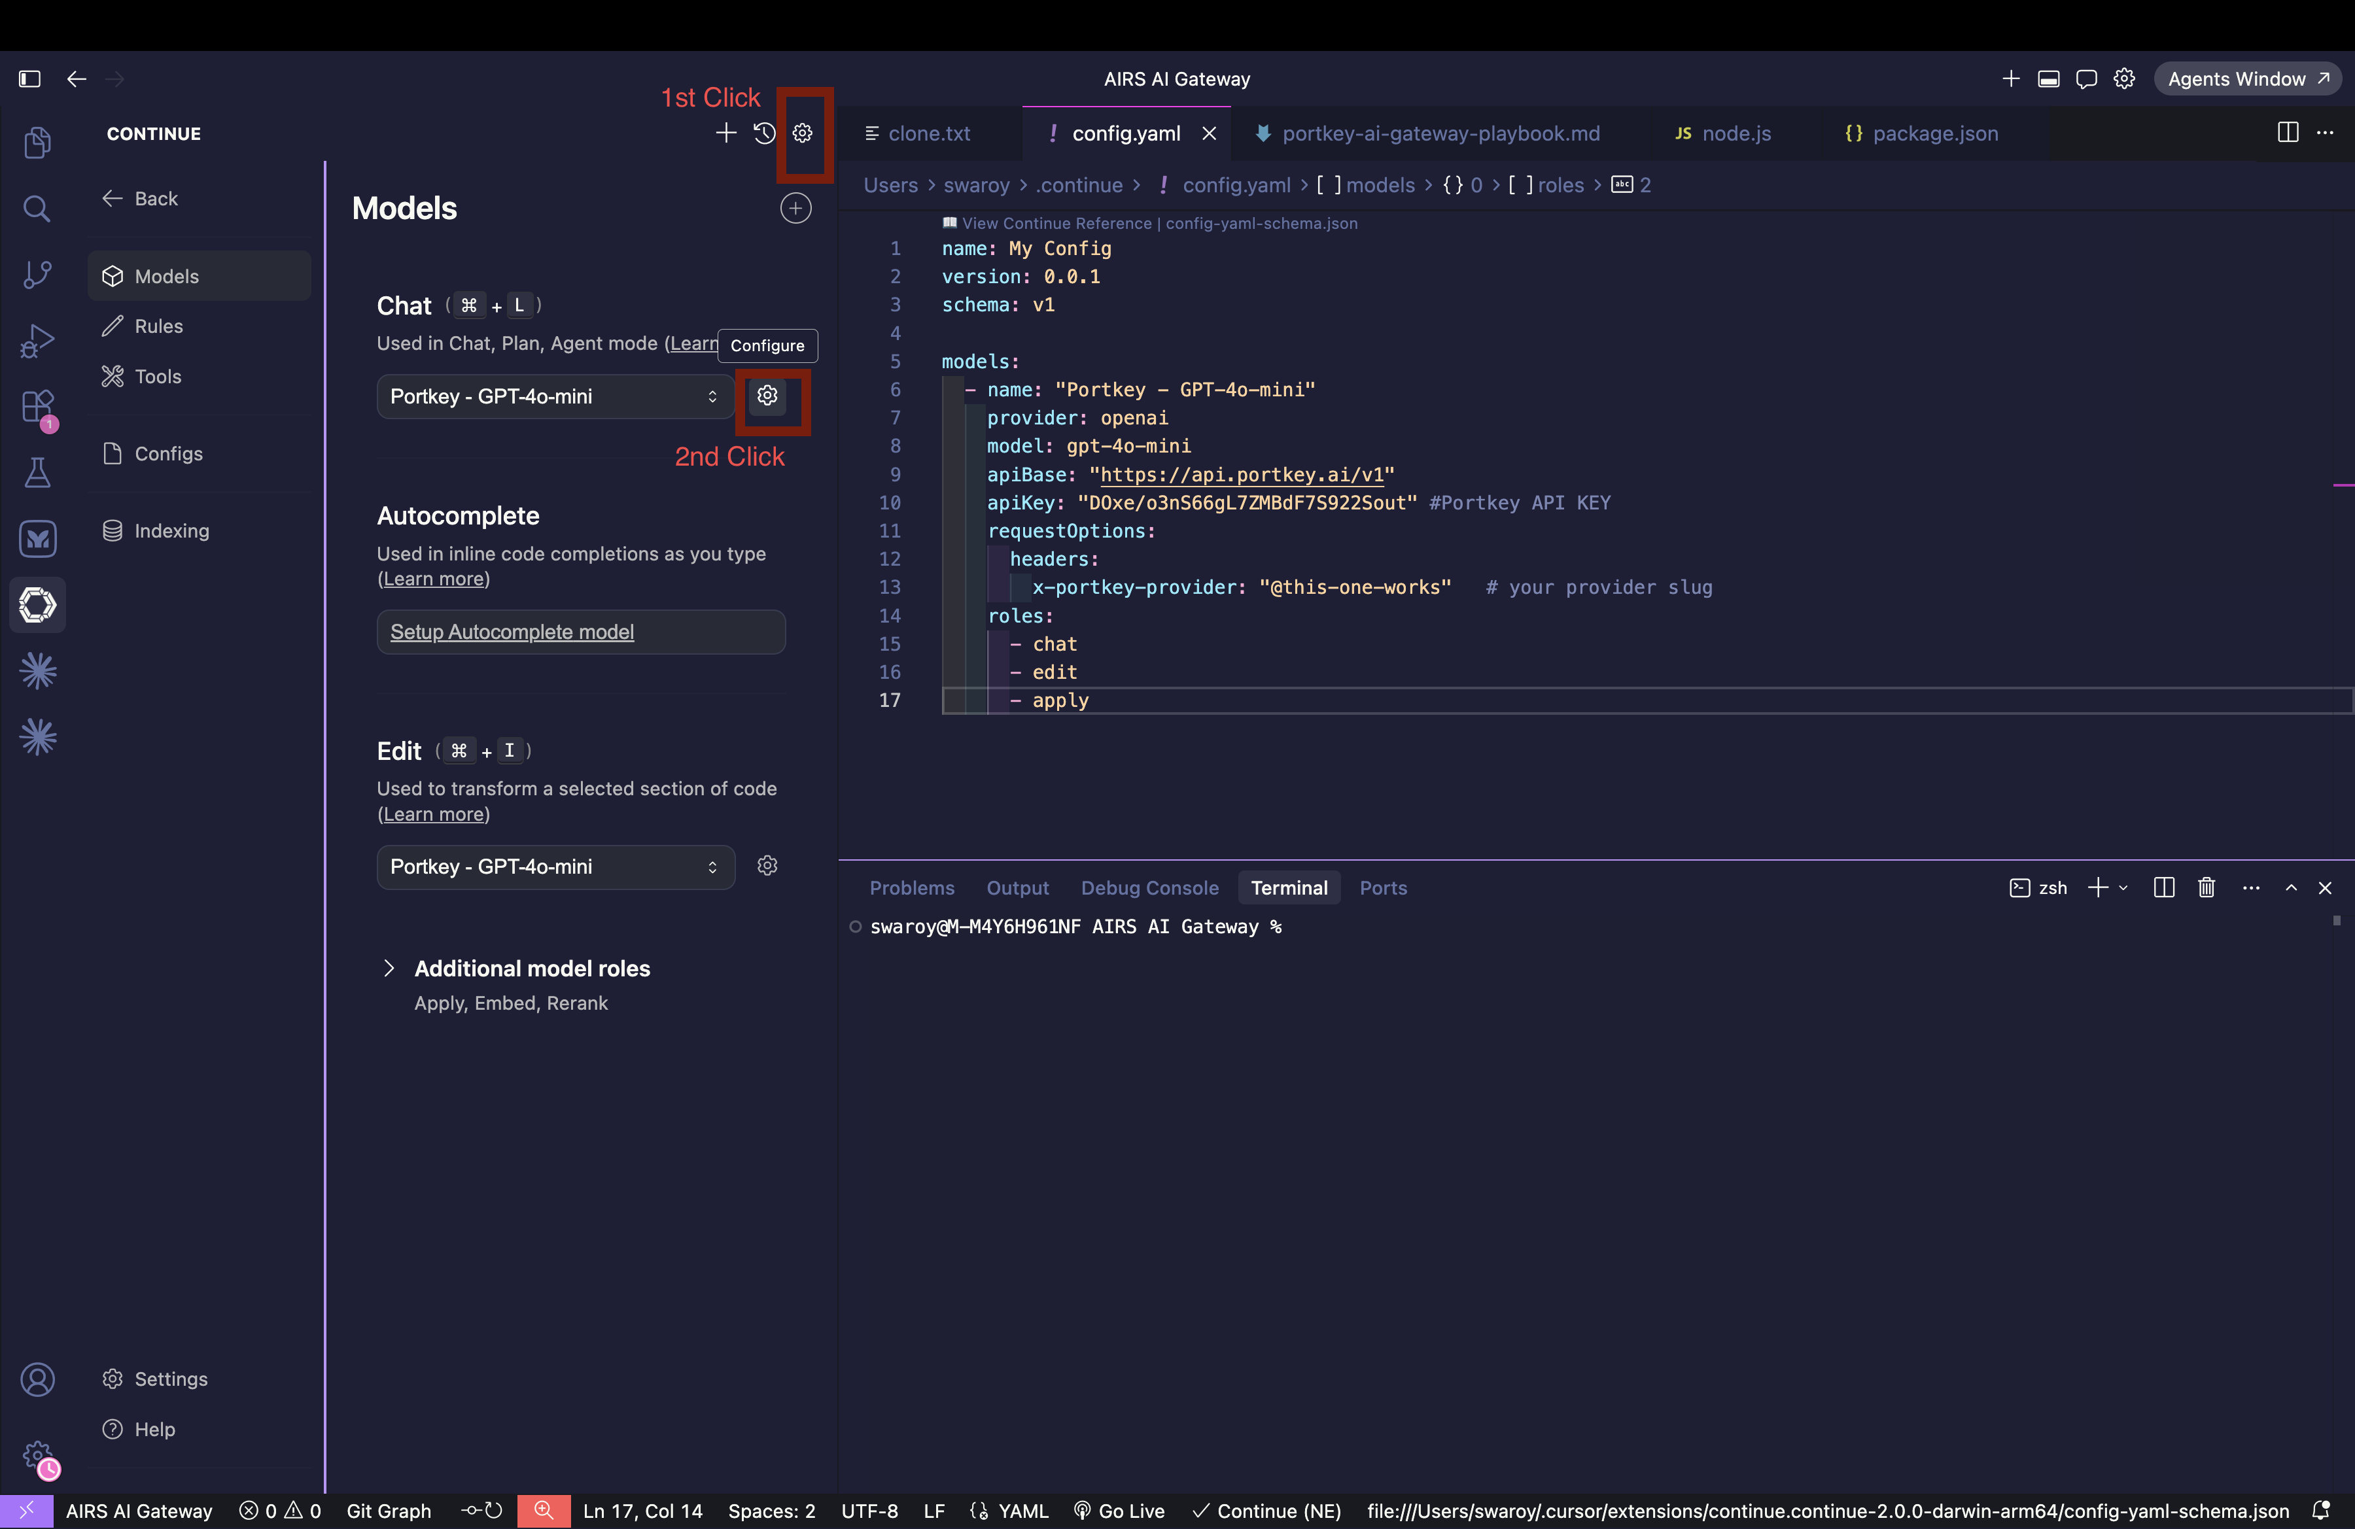Open Settings in Continue sidebar bottom
This screenshot has width=2355, height=1529.
[x=155, y=1379]
